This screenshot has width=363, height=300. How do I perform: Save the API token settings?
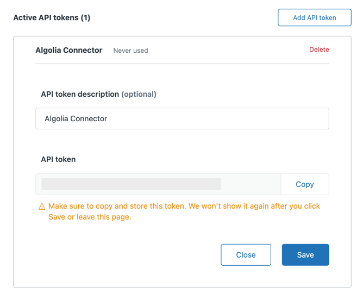coord(305,255)
